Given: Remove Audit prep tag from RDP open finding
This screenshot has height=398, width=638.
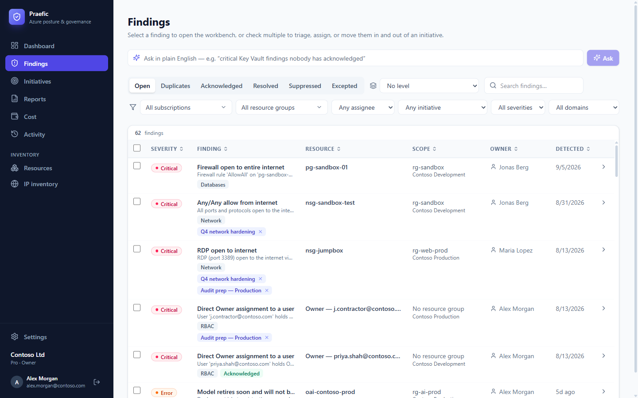Looking at the screenshot, I should 267,291.
